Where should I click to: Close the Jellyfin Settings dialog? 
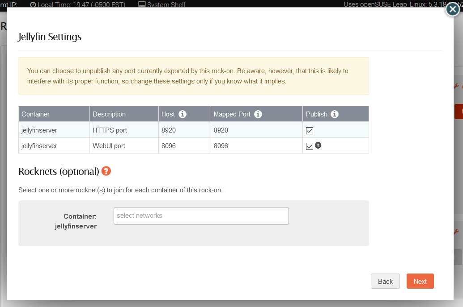click(x=452, y=9)
